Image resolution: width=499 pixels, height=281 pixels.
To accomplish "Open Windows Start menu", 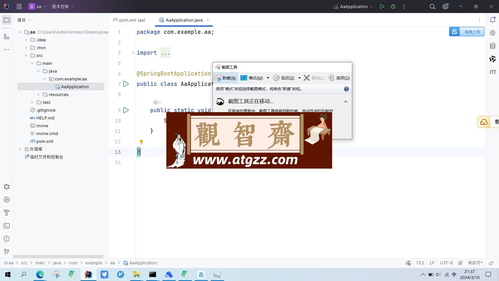I will (x=8, y=274).
